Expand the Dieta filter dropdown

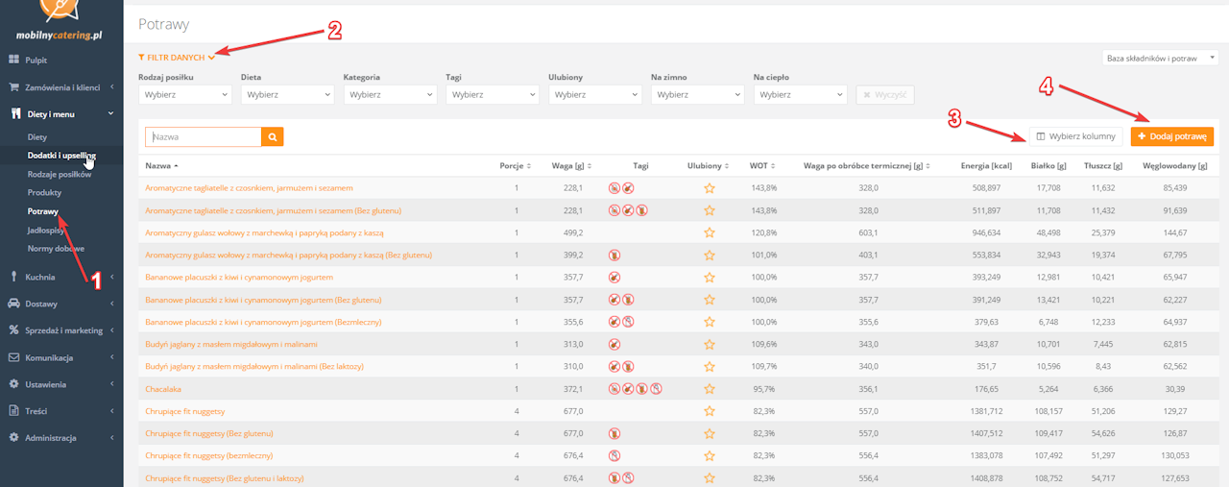pyautogui.click(x=287, y=95)
